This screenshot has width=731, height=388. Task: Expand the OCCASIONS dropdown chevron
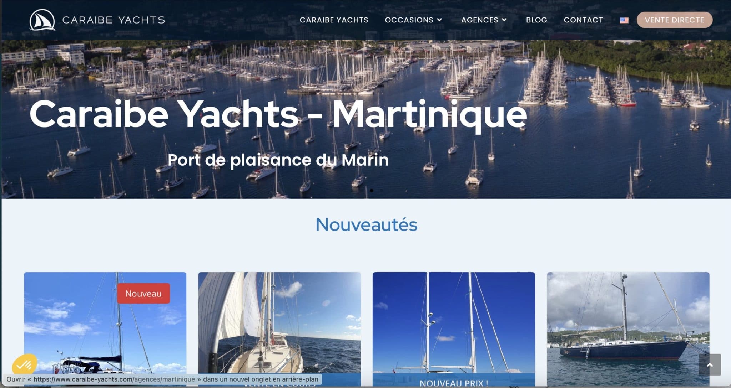click(x=439, y=20)
